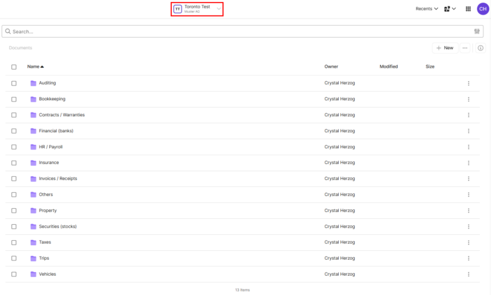Click the Vehicles folder icon
Viewport: 491px width, 295px height.
[x=33, y=274]
